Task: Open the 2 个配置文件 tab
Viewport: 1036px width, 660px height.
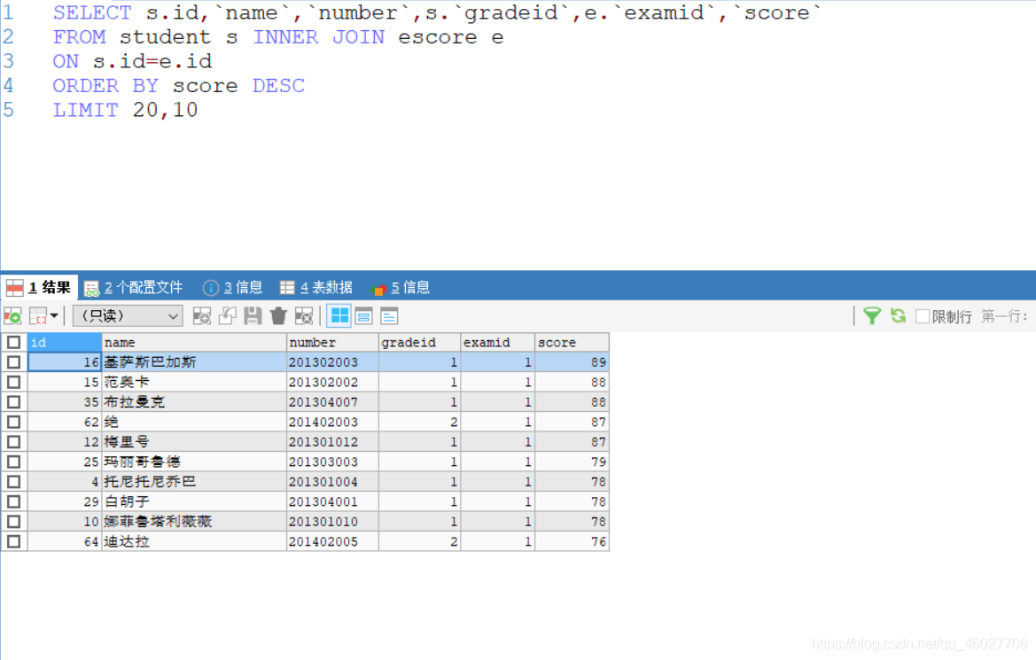Action: click(x=134, y=288)
